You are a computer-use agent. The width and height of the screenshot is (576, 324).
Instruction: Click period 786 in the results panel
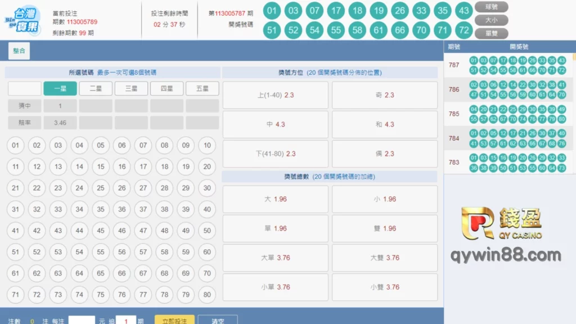coord(456,89)
